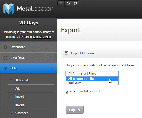
Task: Follow the Choose a Plan link
Action: [42, 37]
